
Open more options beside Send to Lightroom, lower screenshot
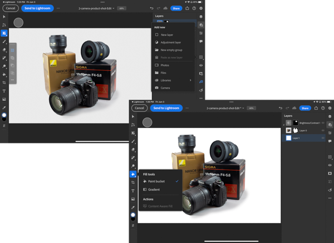click(187, 108)
